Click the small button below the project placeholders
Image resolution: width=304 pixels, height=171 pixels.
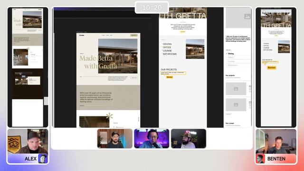228,114
